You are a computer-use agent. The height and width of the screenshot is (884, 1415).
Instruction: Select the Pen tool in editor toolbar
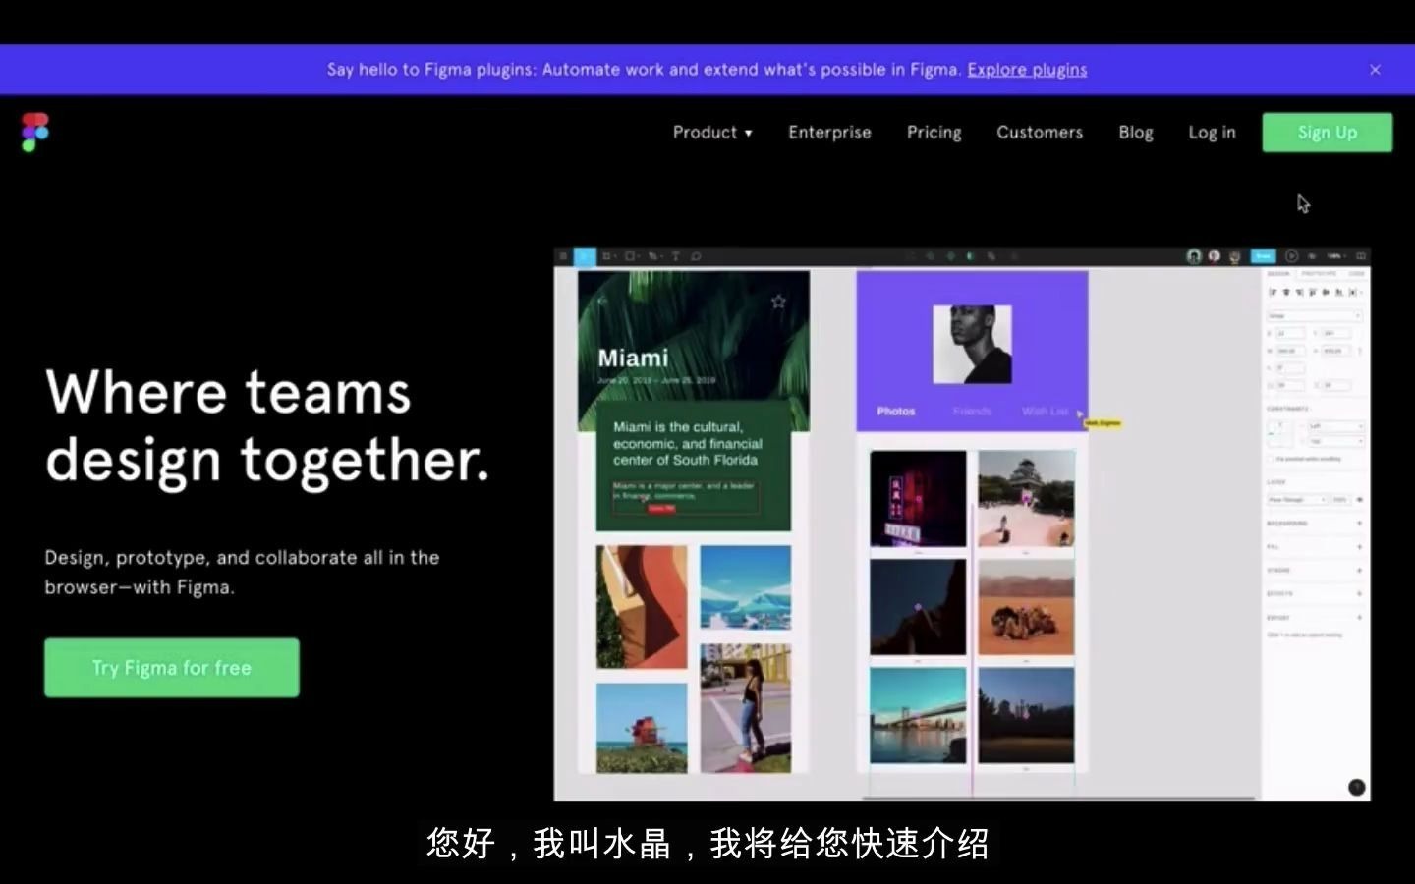(x=654, y=256)
